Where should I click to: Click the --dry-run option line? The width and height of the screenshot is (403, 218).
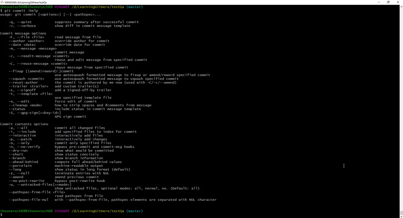point(18,150)
